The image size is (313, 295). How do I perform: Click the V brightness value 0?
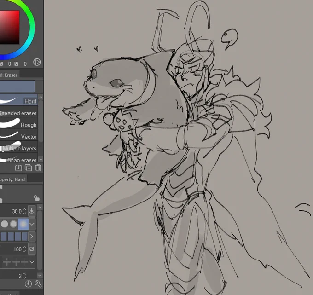pos(25,64)
